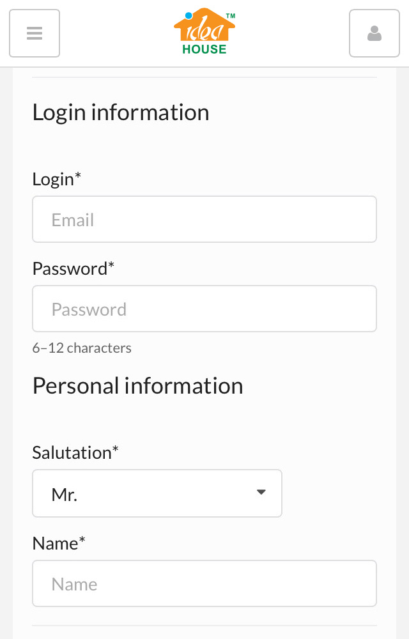Click the Idea House logo
Viewport: 409px width, 639px height.
(x=204, y=31)
